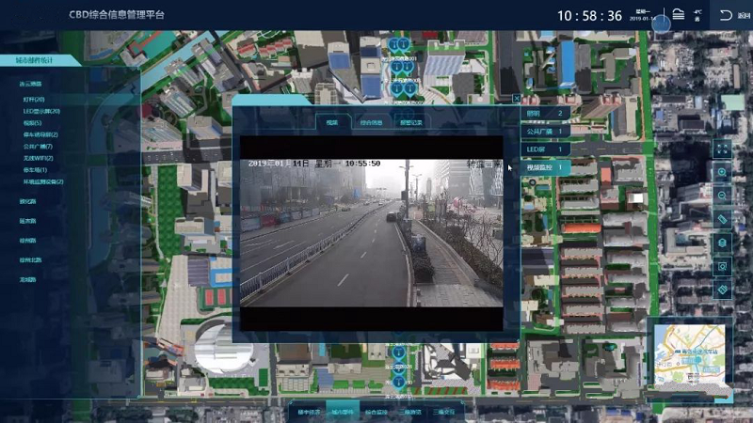
Task: Open the 综合信息 tab
Action: click(x=371, y=122)
